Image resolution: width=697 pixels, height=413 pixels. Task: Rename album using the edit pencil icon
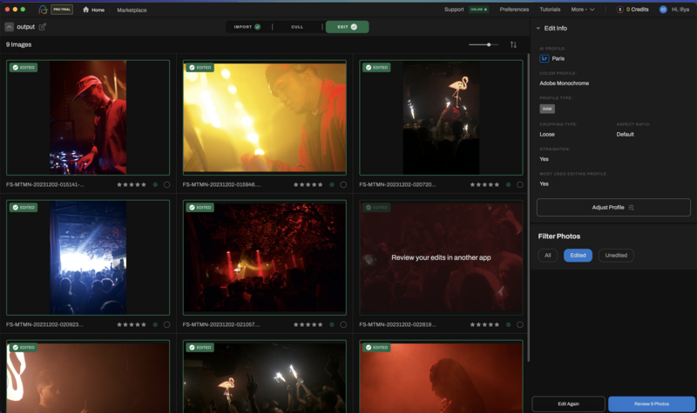42,27
